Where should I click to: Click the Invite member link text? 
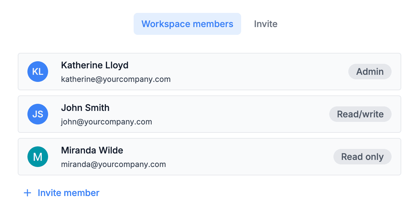click(68, 193)
